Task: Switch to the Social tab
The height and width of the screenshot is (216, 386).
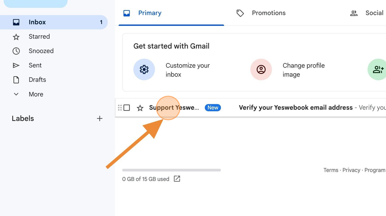Action: pos(374,13)
